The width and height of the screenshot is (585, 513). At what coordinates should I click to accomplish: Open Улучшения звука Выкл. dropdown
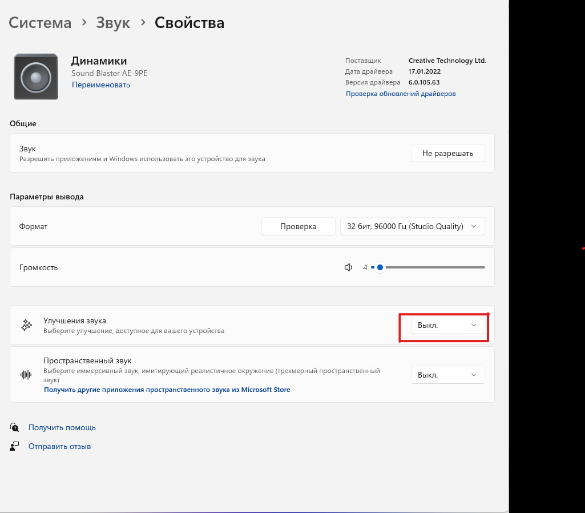[447, 325]
